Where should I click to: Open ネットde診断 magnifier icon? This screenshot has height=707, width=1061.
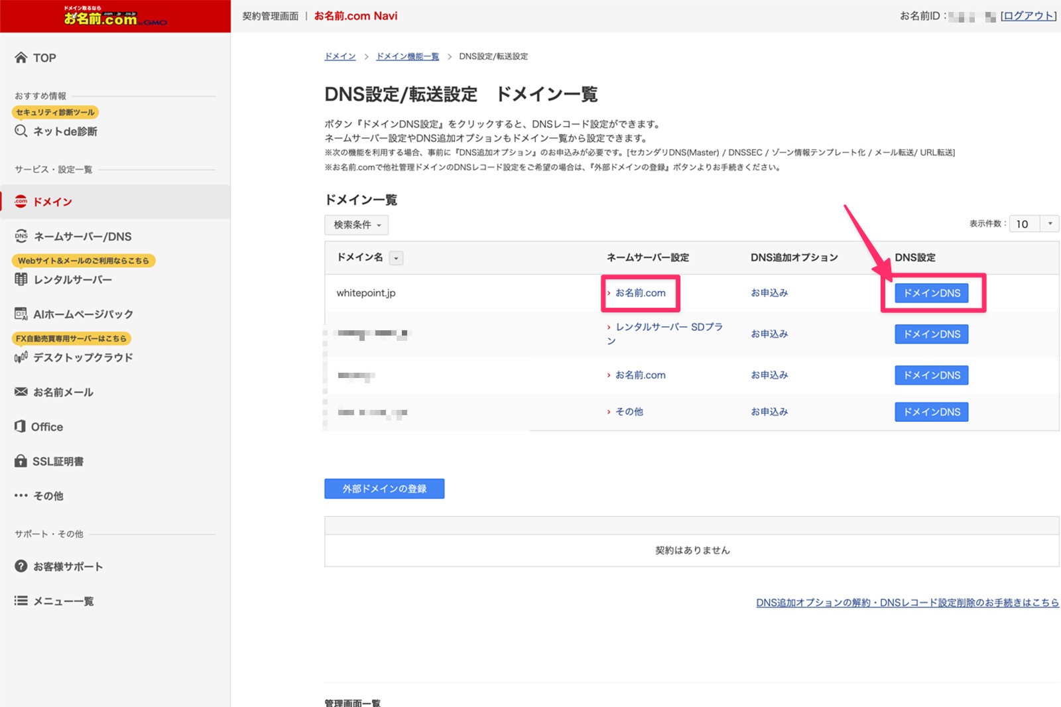tap(21, 131)
